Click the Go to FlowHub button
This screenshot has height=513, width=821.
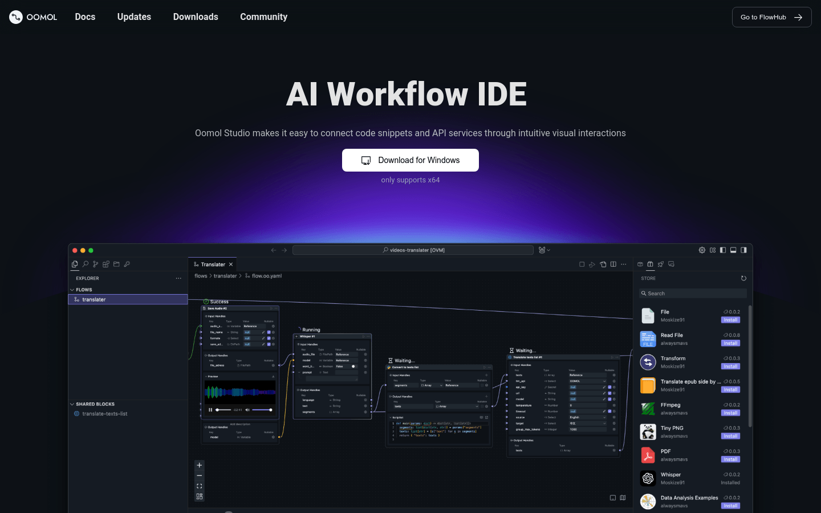click(771, 17)
